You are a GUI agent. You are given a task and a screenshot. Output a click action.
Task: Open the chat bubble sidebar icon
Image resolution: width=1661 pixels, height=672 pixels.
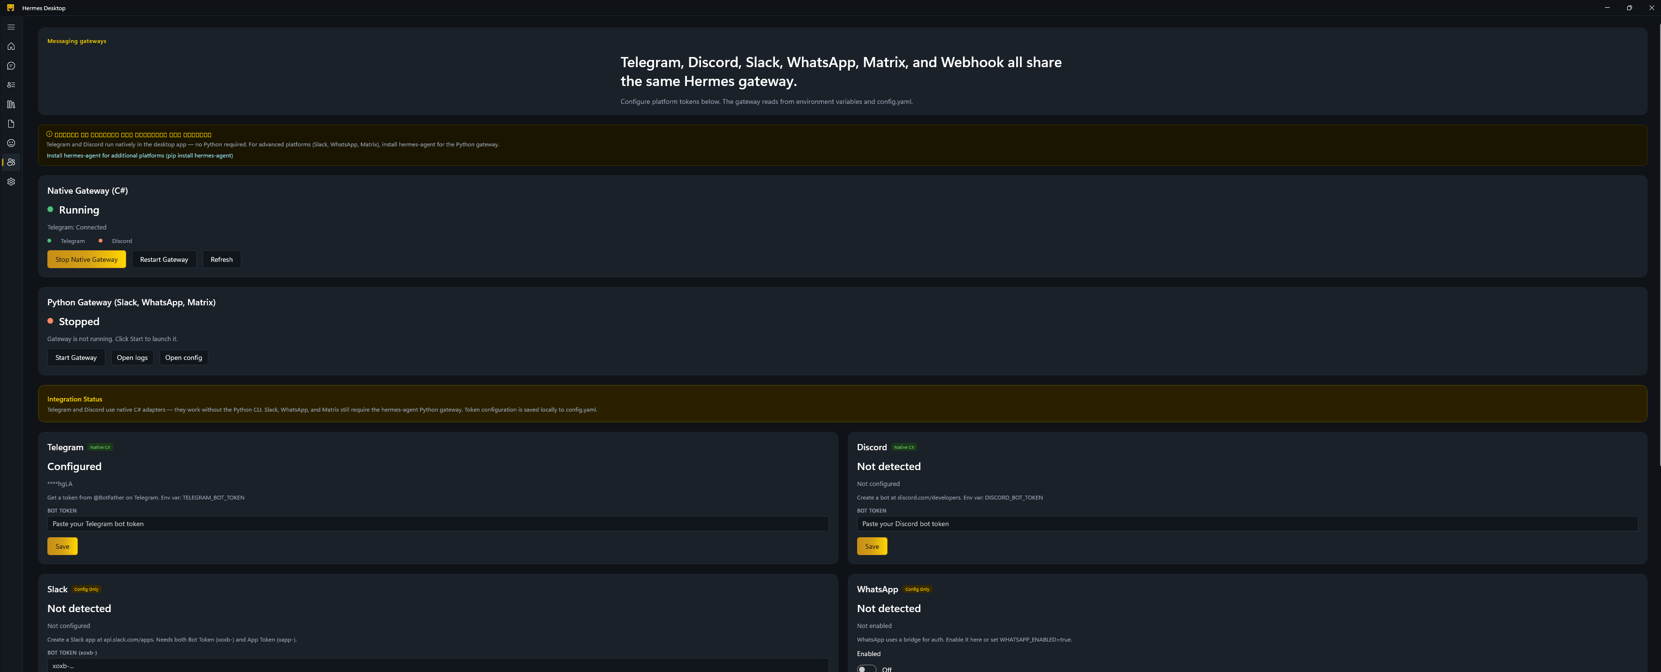point(11,66)
